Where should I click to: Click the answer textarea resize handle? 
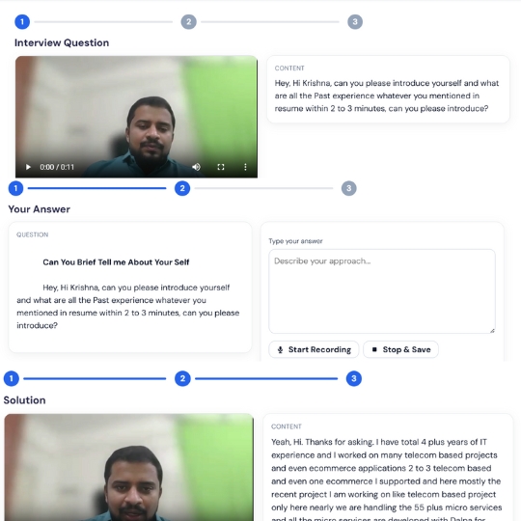click(x=492, y=330)
